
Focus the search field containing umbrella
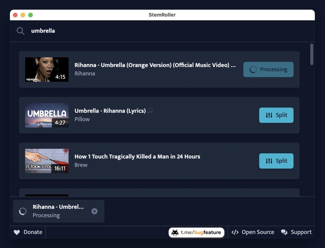(x=162, y=31)
